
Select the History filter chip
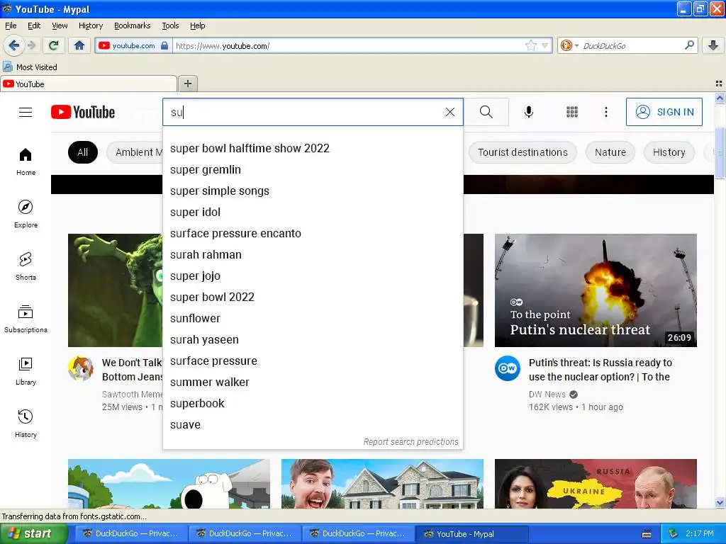(x=669, y=152)
